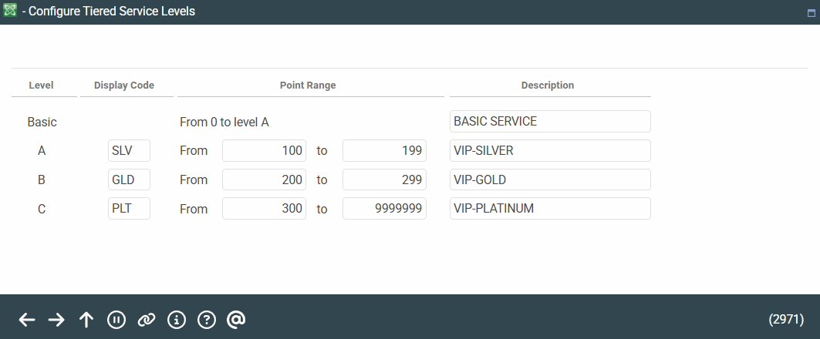Screen dimensions: 820x339
Task: Click the up arrow icon
Action: [x=86, y=320]
